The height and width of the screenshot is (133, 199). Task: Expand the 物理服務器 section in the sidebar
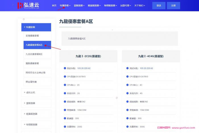click(36, 124)
